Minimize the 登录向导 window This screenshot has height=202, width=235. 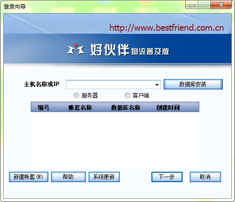click(x=192, y=5)
